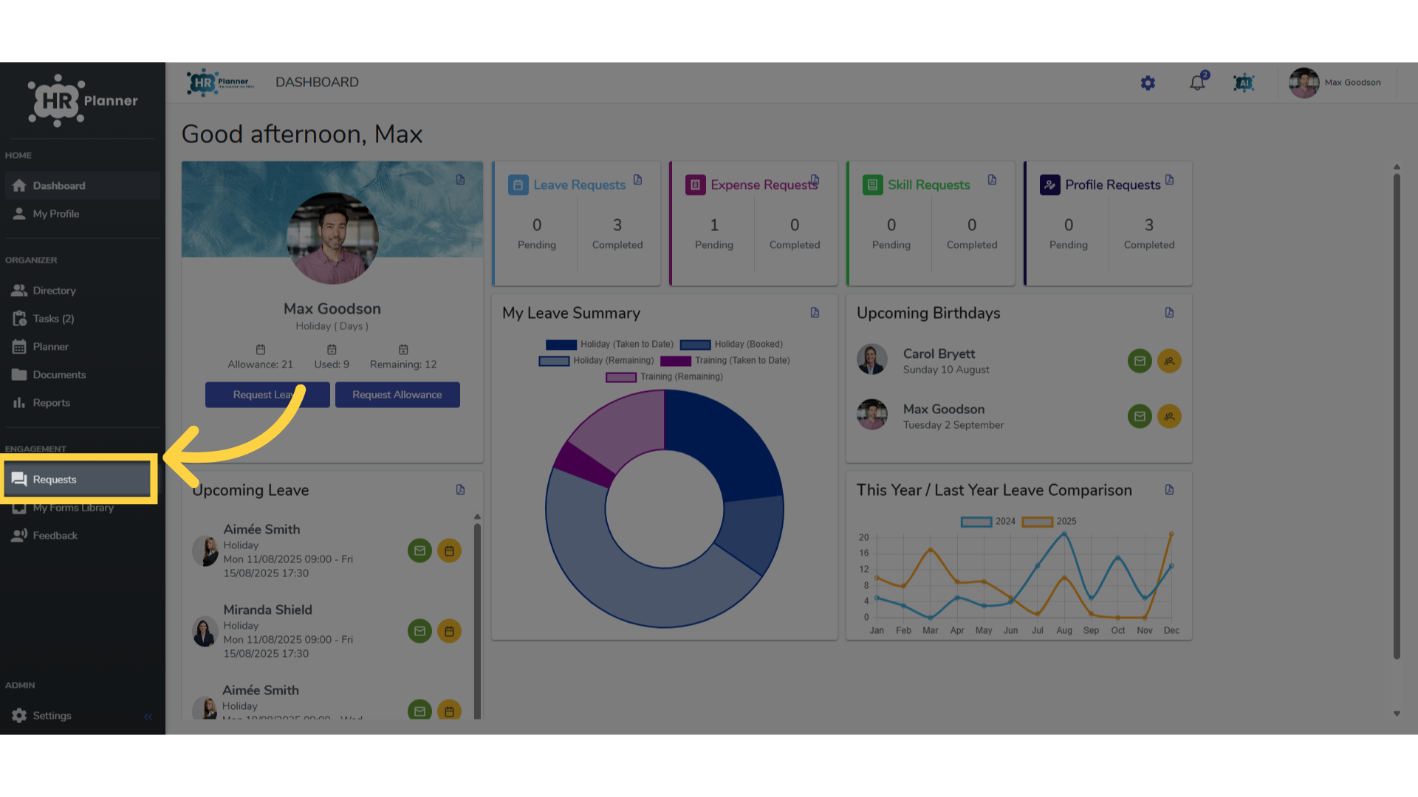Open Dashboard in sidebar
Screen dimensions: 1418x797
[x=82, y=186]
